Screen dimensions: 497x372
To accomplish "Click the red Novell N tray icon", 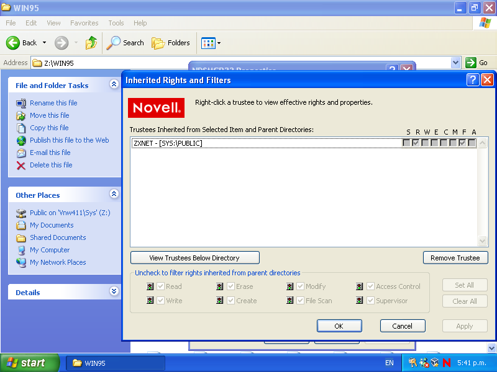I will pos(447,363).
